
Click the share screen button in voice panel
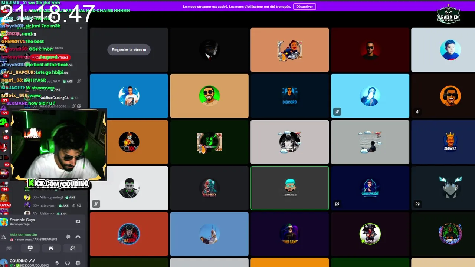30,248
